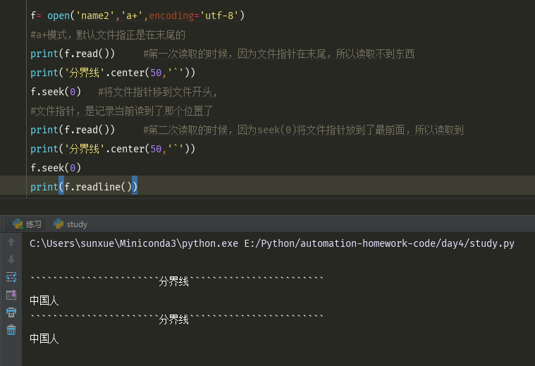Click second 分界线 output line in console
Image resolution: width=535 pixels, height=366 pixels.
[x=176, y=319]
